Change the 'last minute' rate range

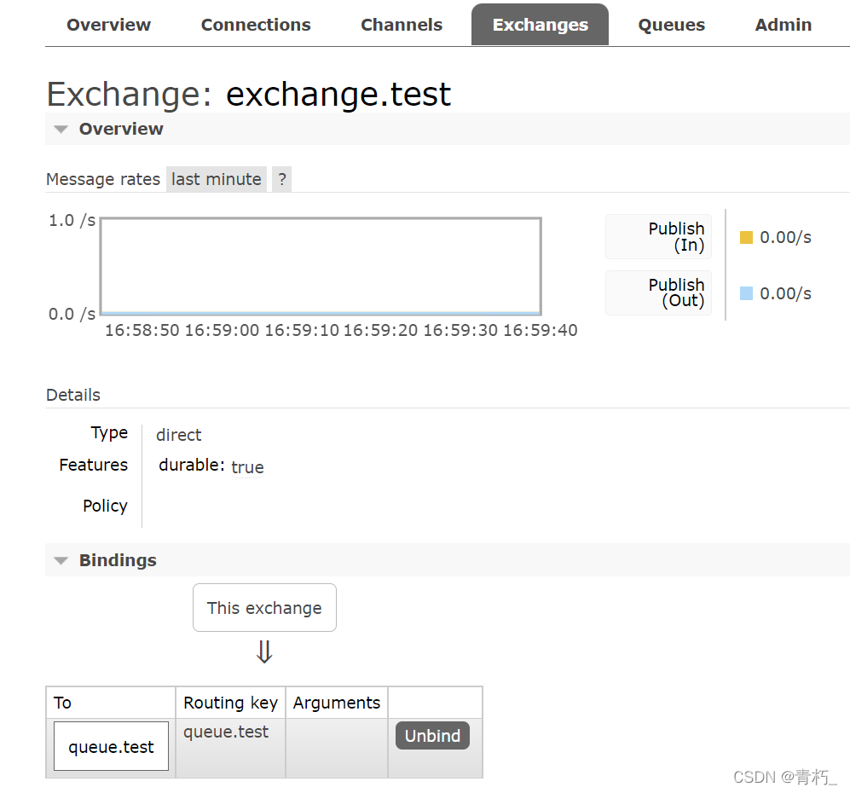217,179
